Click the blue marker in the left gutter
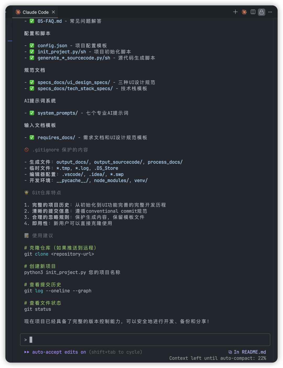Image resolution: width=283 pixels, height=368 pixels. tap(10, 41)
